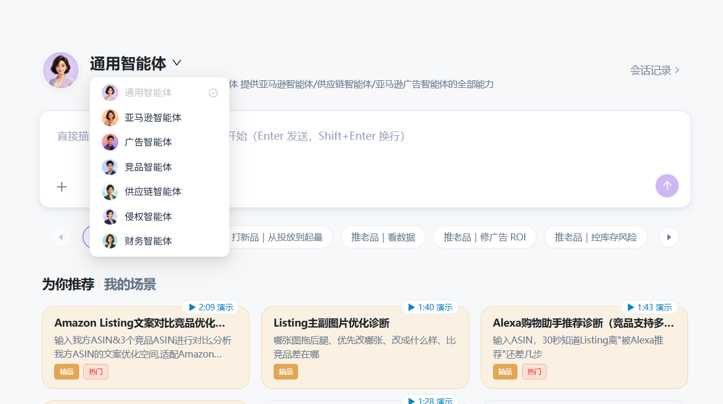Focus the message input with the Enter 发送 hint
723x404 pixels.
365,136
